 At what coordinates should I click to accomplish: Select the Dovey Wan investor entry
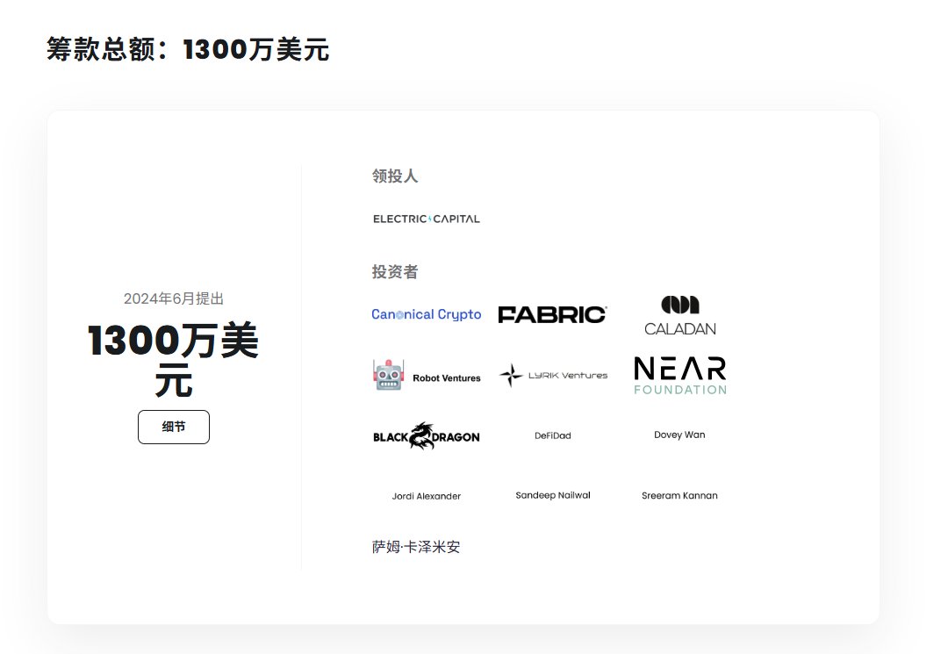(679, 435)
